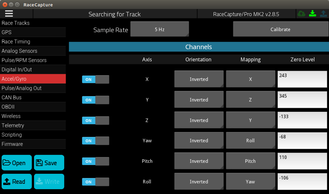Screen dimensions: 329x194
Task: Click the green download-to-device icon
Action: 312,14
